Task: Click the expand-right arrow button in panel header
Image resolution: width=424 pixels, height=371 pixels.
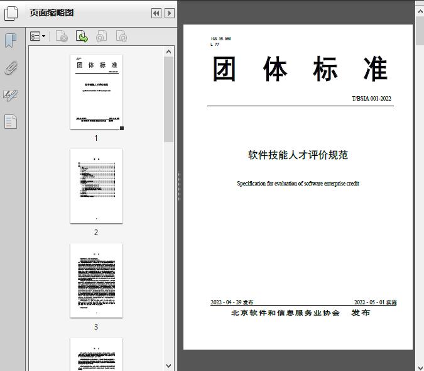Action: pos(170,13)
